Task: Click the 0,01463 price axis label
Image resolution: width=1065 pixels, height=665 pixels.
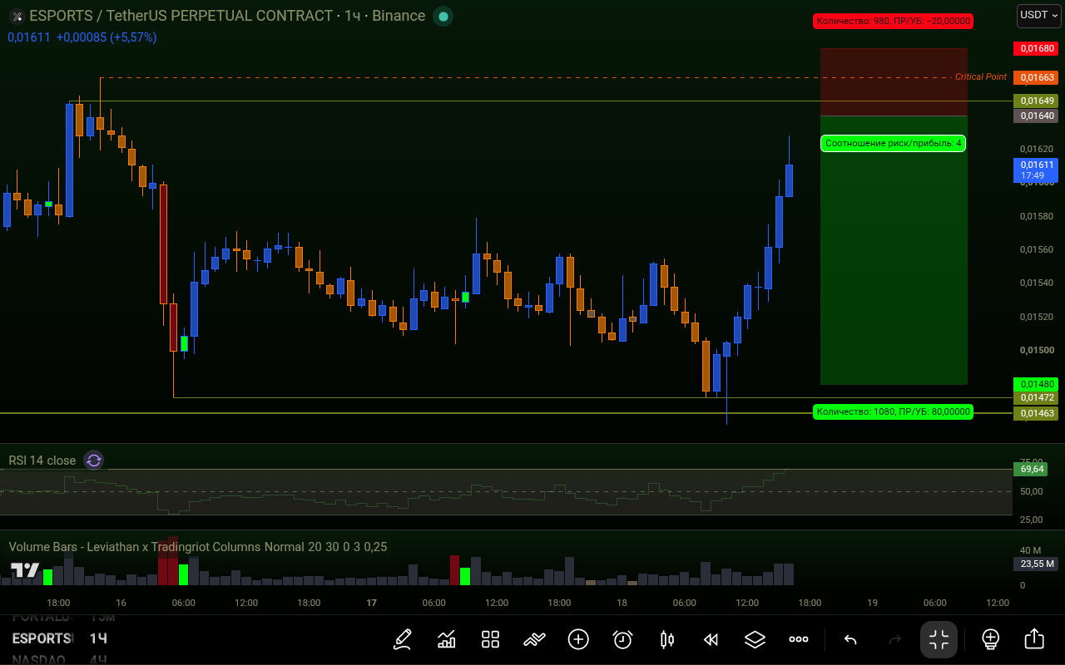Action: 1036,413
